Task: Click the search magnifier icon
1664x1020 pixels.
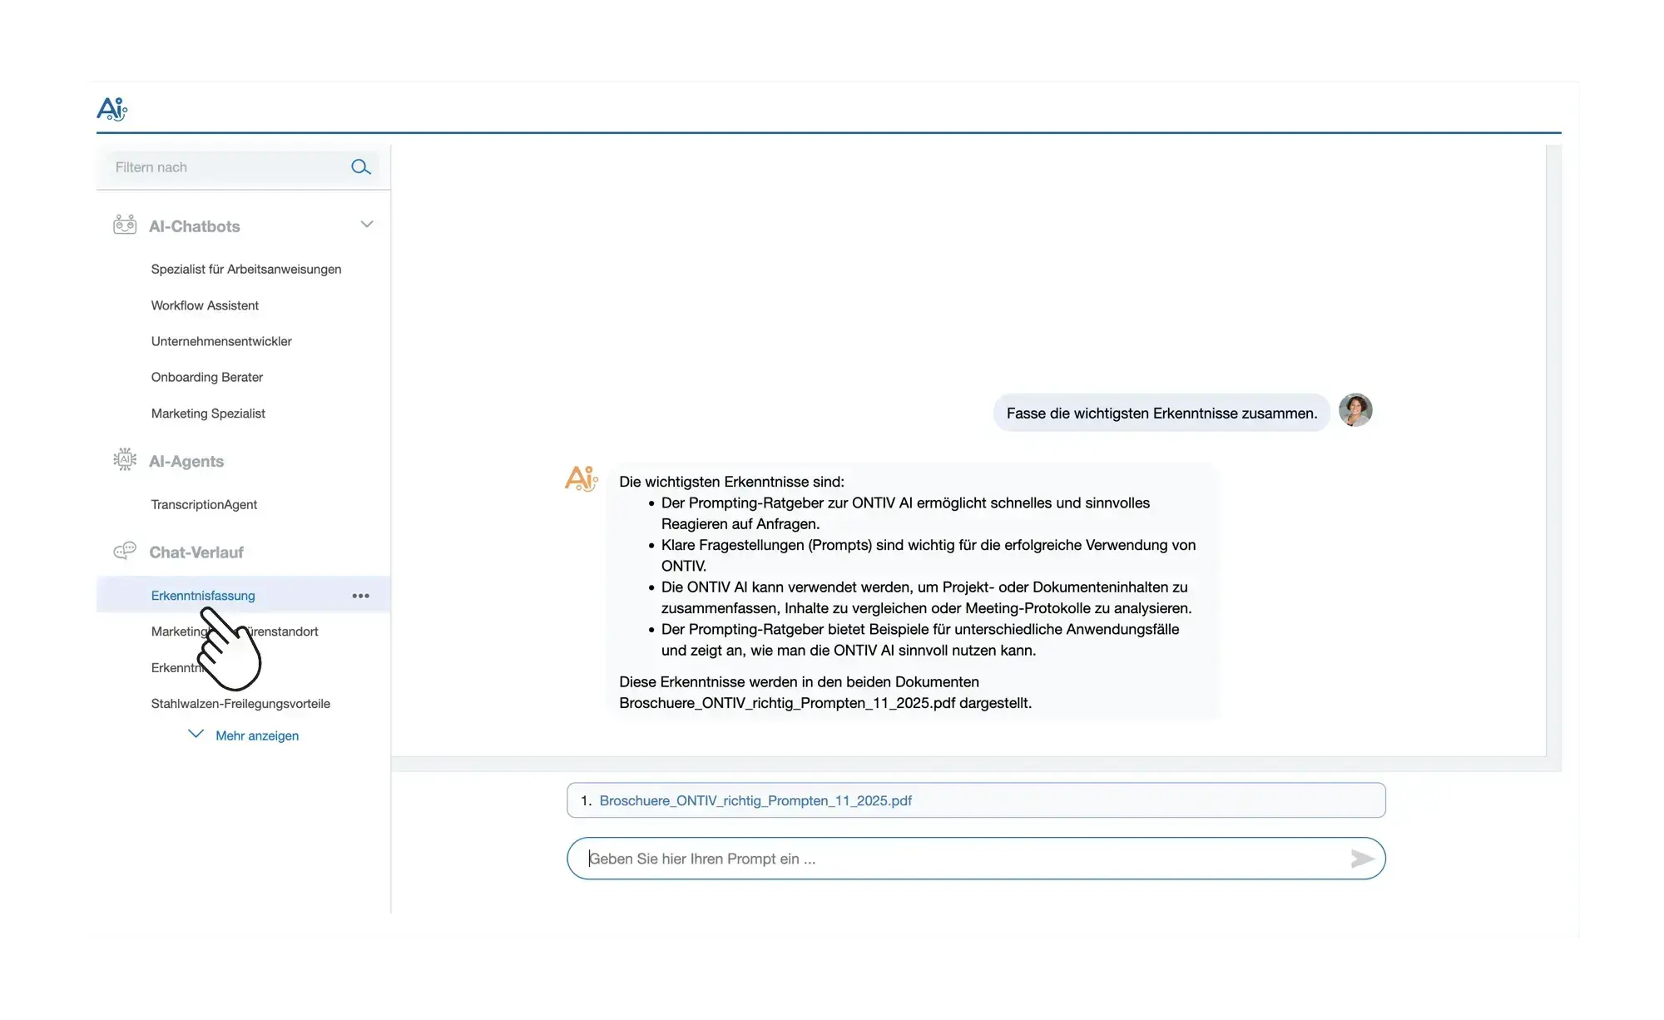Action: coord(360,167)
